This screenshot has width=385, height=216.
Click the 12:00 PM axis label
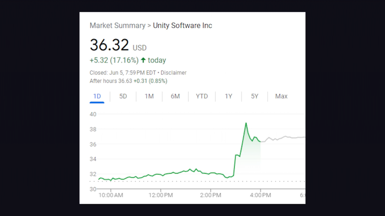[161, 195]
